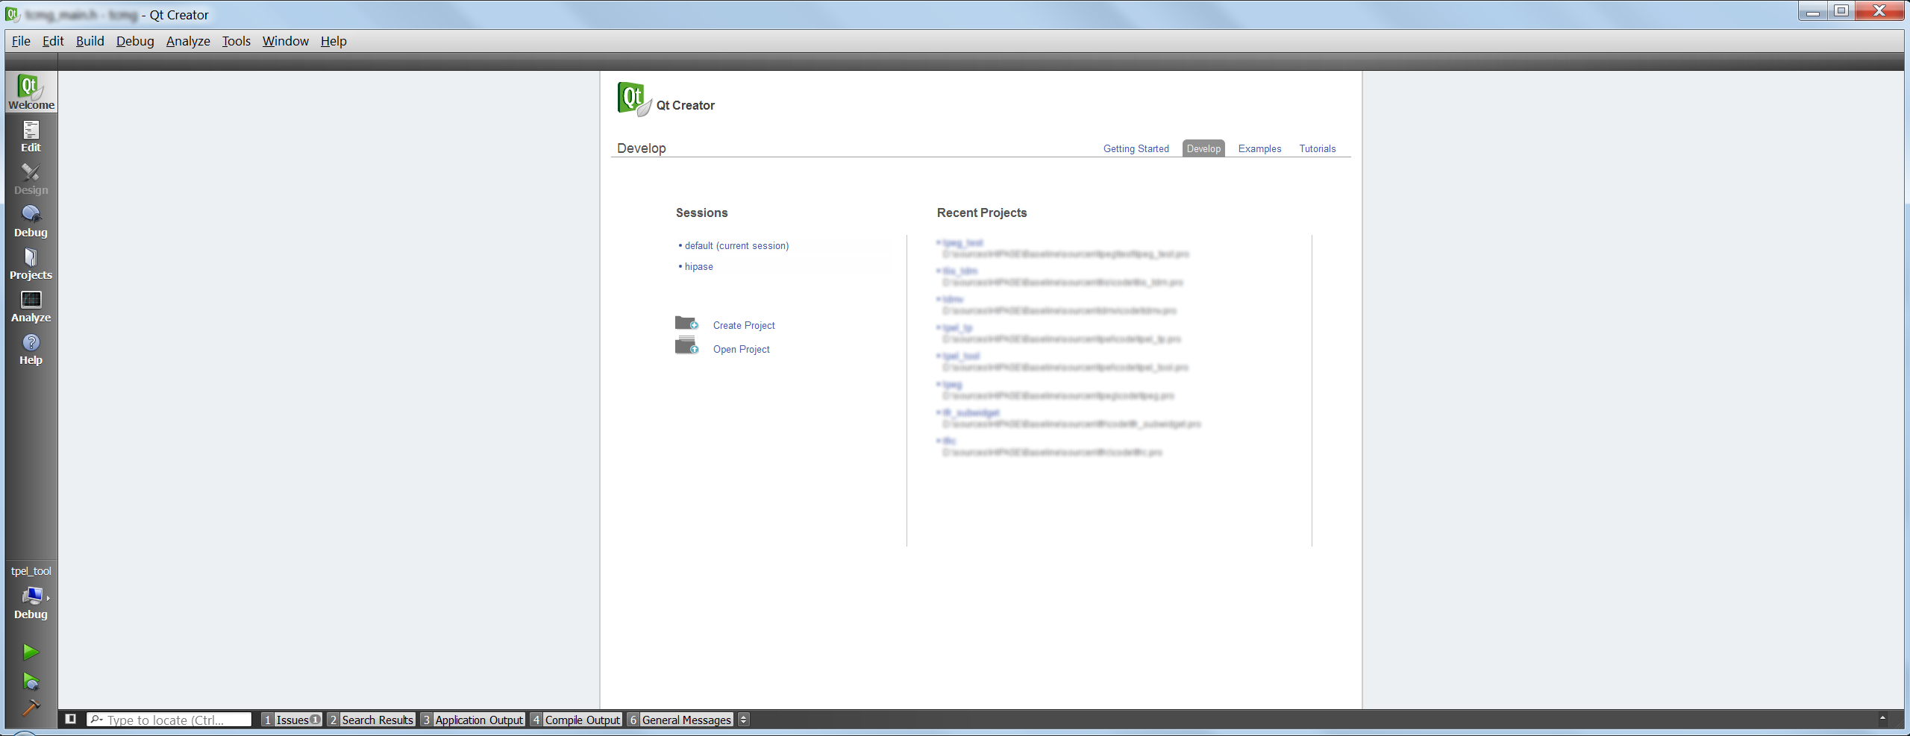This screenshot has height=736, width=1910.
Task: Switch to Welcome mode in the sidebar
Action: [x=31, y=92]
